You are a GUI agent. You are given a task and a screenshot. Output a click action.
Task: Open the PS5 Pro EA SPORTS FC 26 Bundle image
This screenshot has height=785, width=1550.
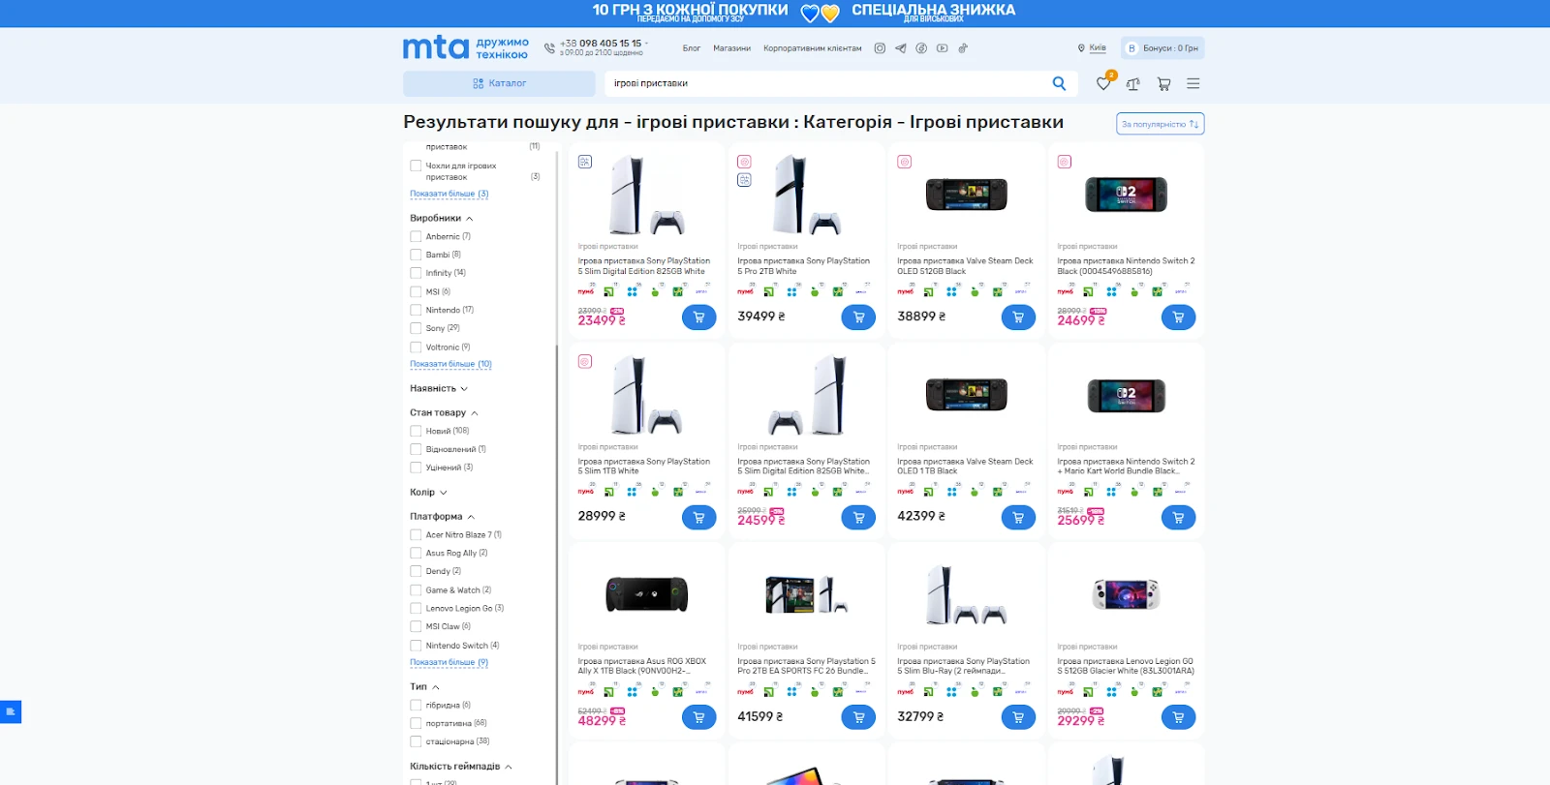pos(807,593)
